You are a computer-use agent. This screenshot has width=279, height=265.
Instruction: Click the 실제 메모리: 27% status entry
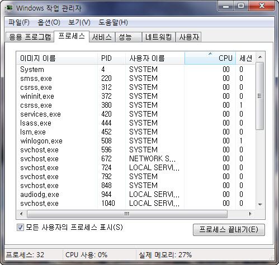[165, 255]
